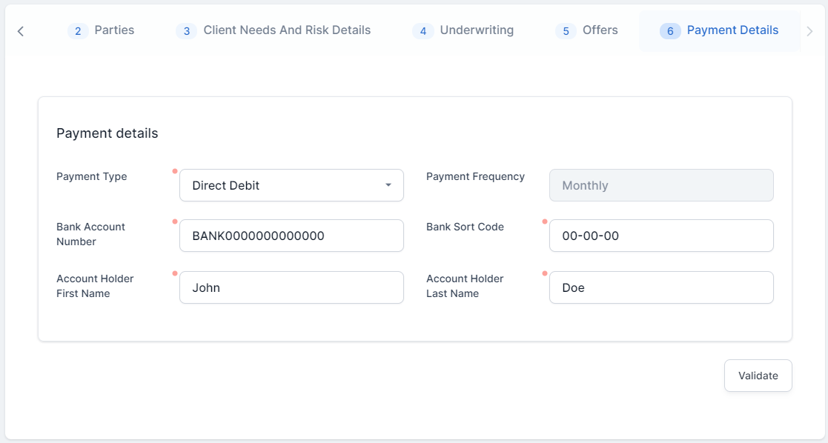Image resolution: width=828 pixels, height=443 pixels.
Task: Click the step 4 number badge
Action: click(423, 31)
